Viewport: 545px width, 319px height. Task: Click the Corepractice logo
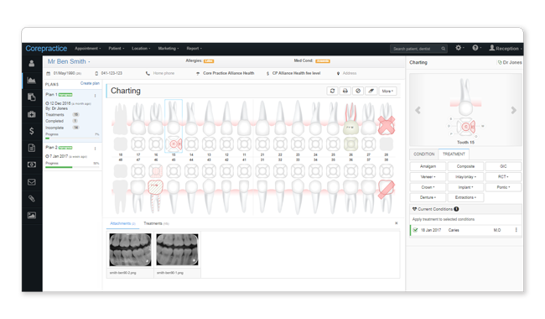[46, 49]
